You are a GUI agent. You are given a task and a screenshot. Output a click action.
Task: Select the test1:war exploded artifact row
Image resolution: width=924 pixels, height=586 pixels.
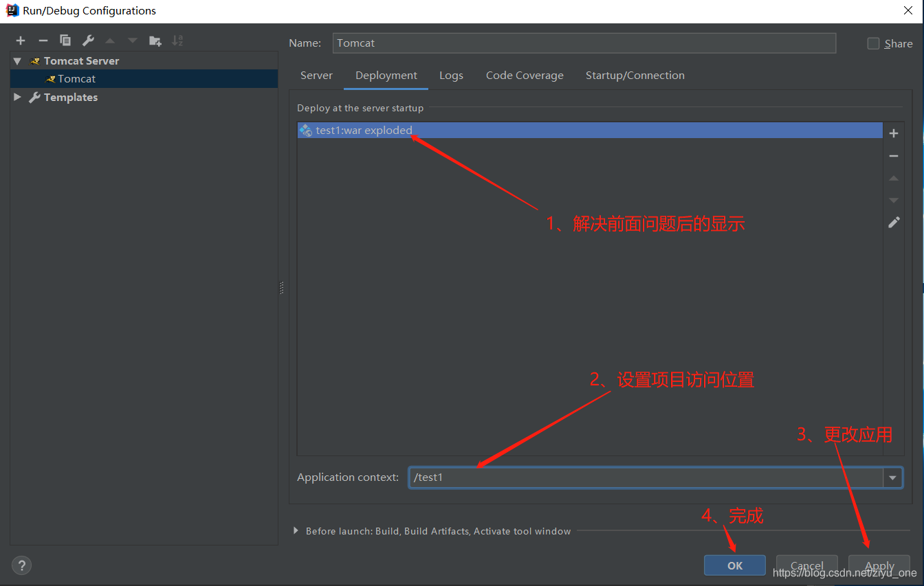(590, 131)
